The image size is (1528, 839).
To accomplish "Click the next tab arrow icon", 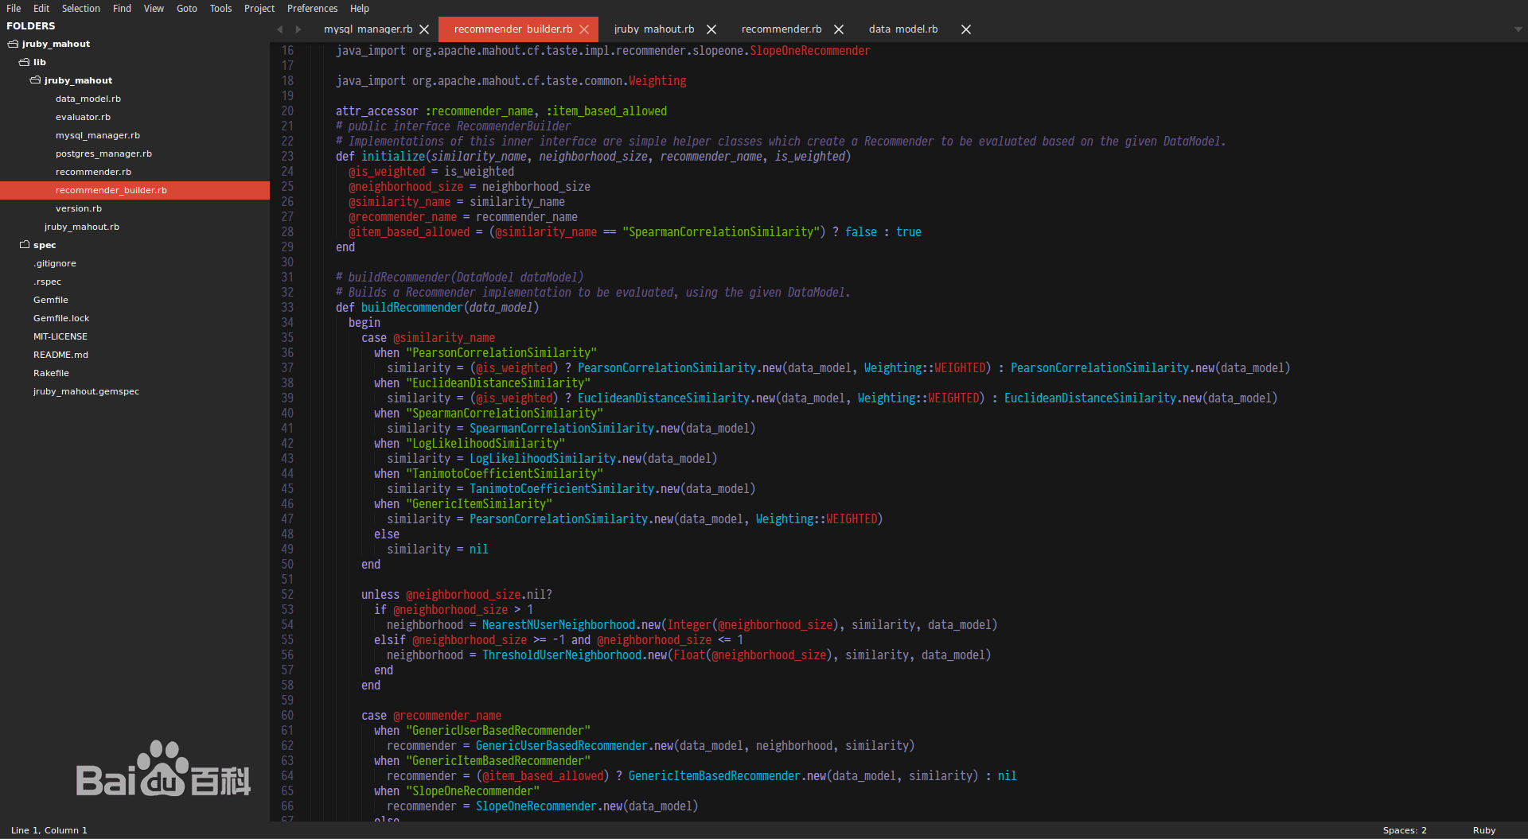I will (298, 29).
